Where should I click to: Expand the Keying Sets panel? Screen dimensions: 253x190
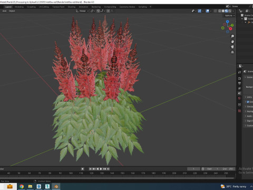[246, 111]
